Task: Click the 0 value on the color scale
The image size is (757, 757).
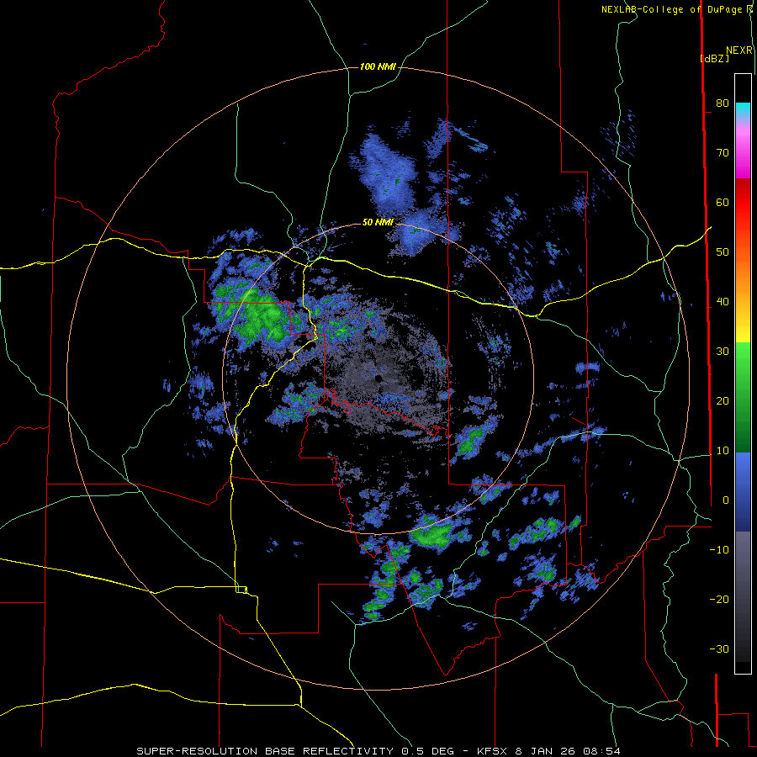Action: pyautogui.click(x=726, y=500)
